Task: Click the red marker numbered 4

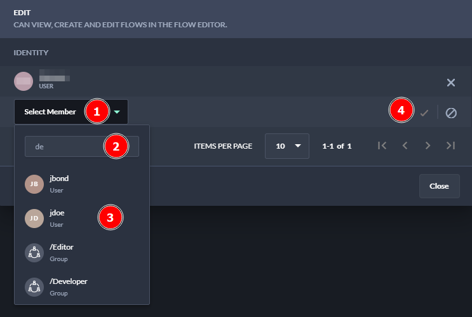Action: (401, 111)
